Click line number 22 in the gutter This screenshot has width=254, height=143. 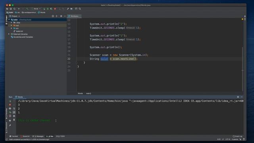[69, 59]
